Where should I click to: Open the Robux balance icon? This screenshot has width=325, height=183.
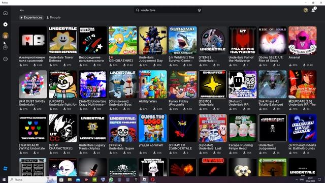click(306, 10)
